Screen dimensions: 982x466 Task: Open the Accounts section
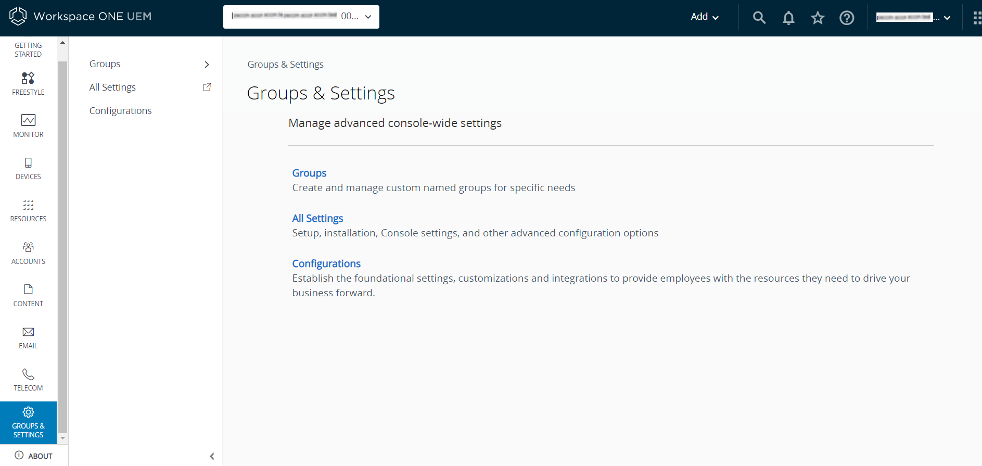[28, 253]
